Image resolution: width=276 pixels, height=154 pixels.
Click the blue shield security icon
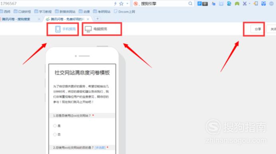coord(264,4)
